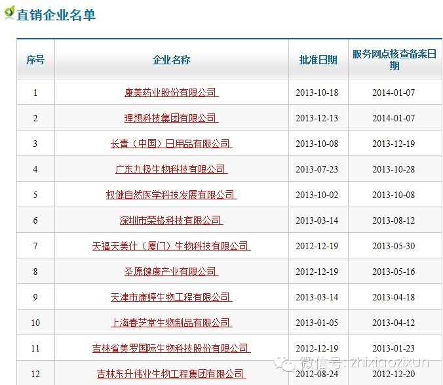Open the 理想科技集团有限公司 link
Image resolution: width=443 pixels, height=385 pixels.
point(172,118)
